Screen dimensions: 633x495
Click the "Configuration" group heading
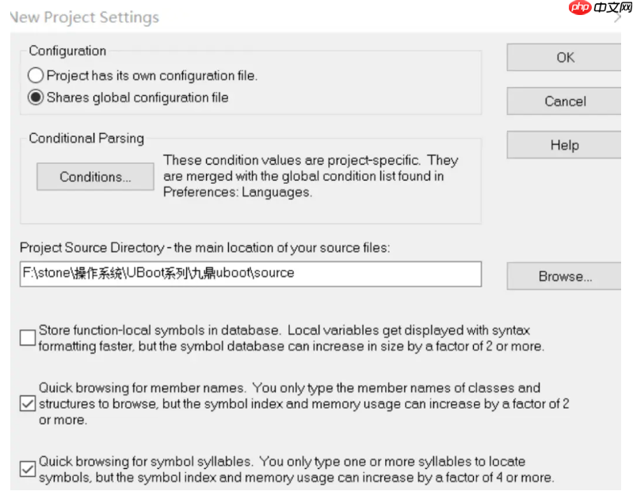tap(67, 51)
